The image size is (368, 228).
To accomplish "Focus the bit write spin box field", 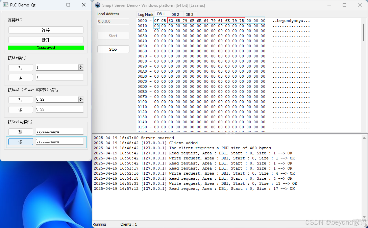I will 57,67.
